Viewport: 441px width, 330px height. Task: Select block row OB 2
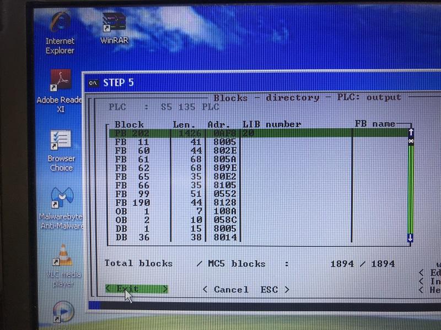pyautogui.click(x=258, y=220)
